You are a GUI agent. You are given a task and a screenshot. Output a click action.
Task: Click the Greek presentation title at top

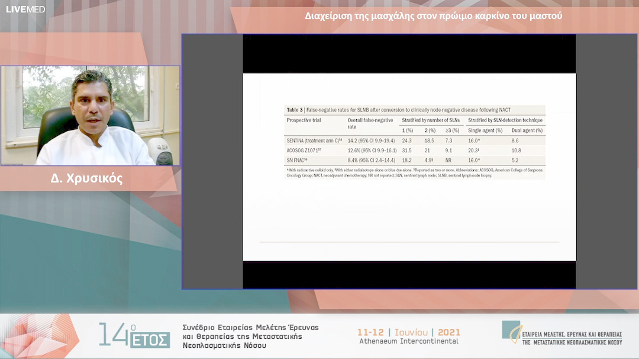tap(433, 16)
